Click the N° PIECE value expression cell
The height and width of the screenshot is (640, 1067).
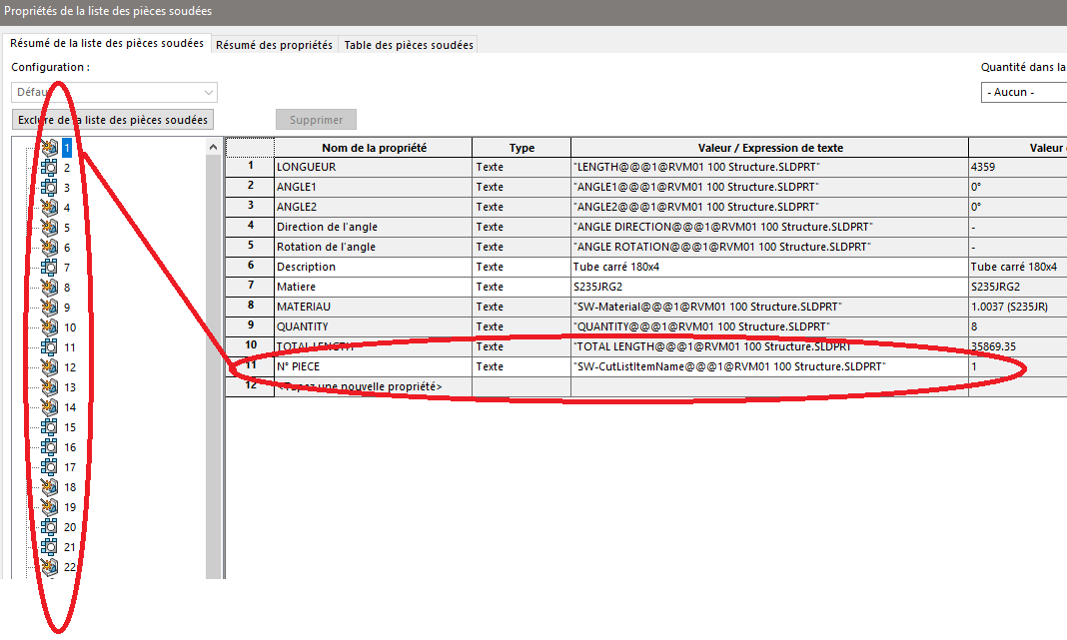tap(768, 366)
